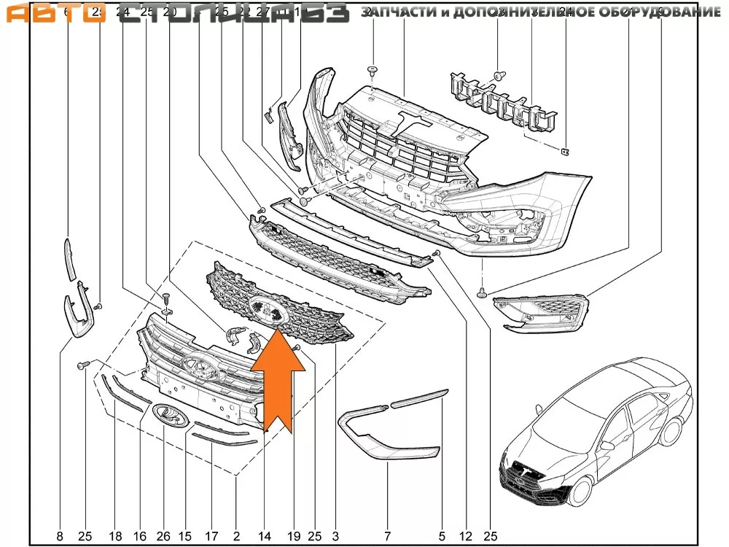Click part number 3 label
Image resolution: width=729 pixels, height=547 pixels.
tap(335, 537)
